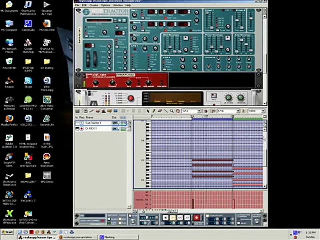Screen dimensions: 320x240
Task: Click the Rewind transport button
Action: click(180, 218)
